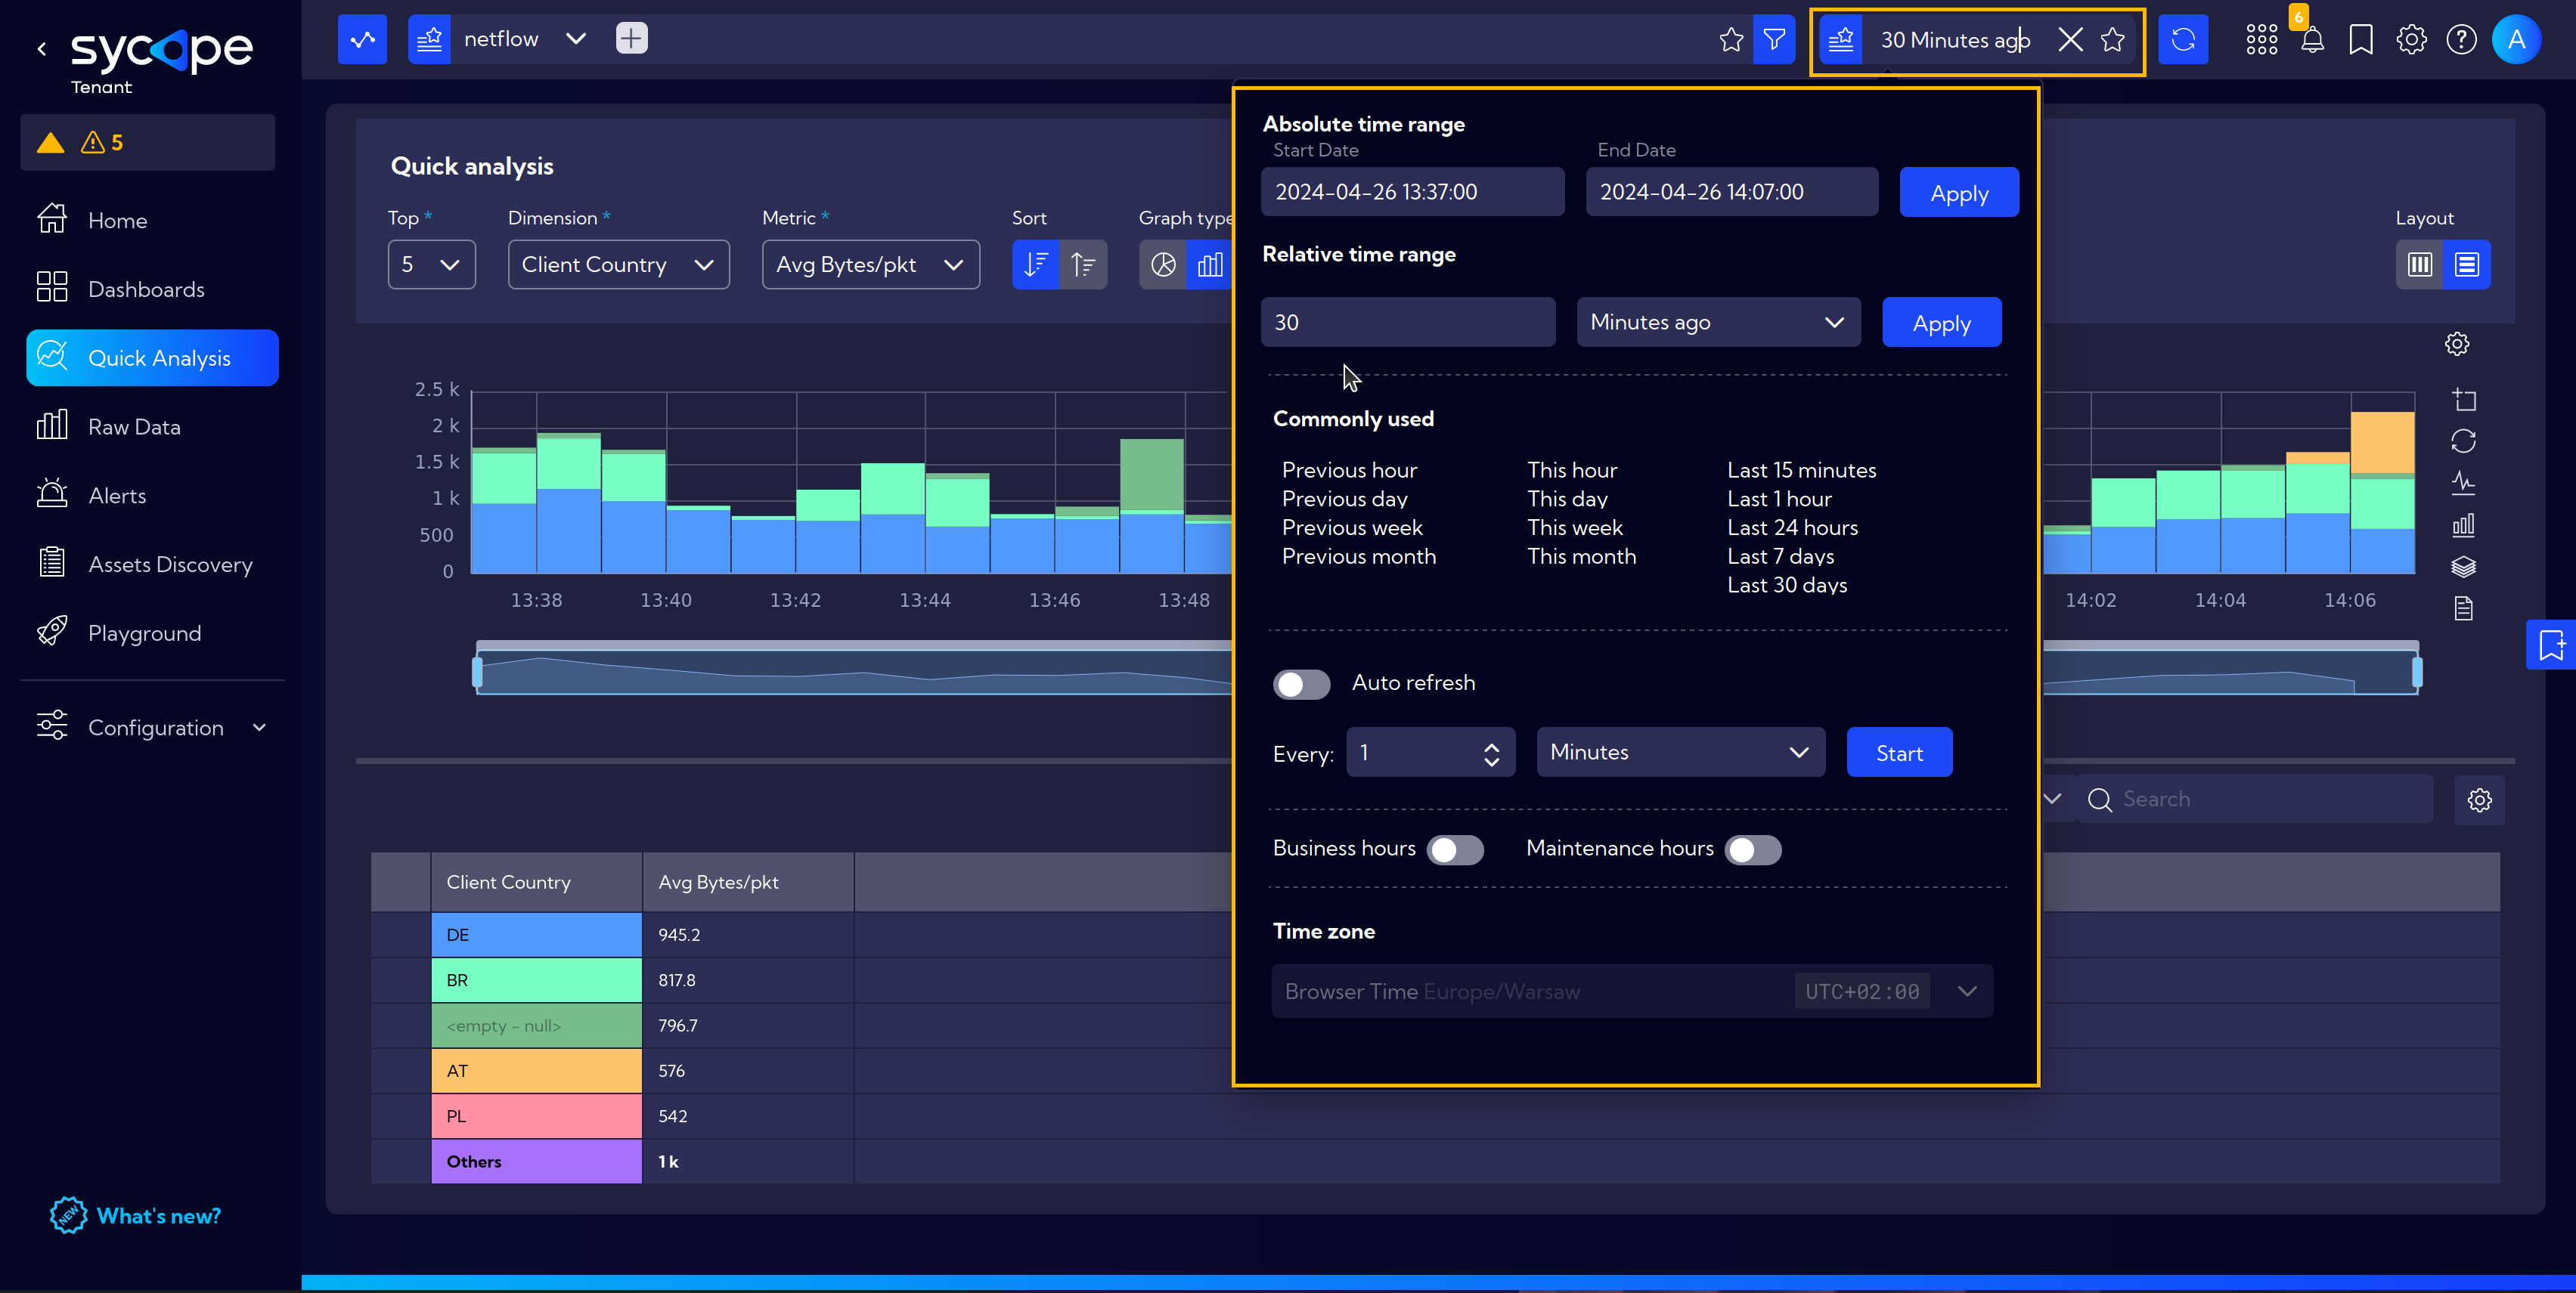Switch chart to line pulse view icon
Viewport: 2576px width, 1293px height.
[x=2464, y=484]
